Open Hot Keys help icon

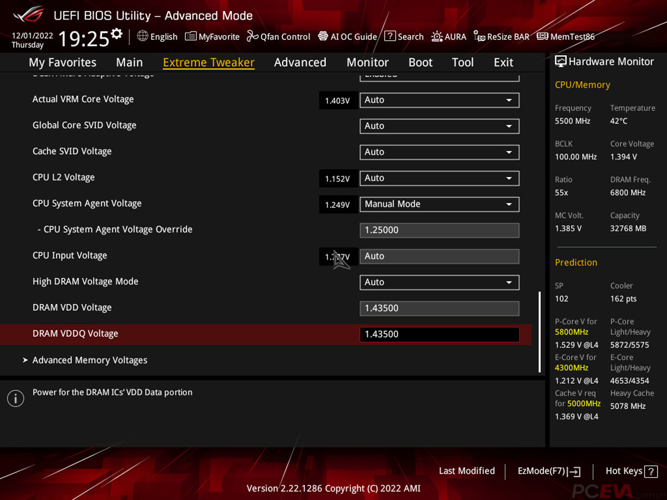pyautogui.click(x=651, y=471)
